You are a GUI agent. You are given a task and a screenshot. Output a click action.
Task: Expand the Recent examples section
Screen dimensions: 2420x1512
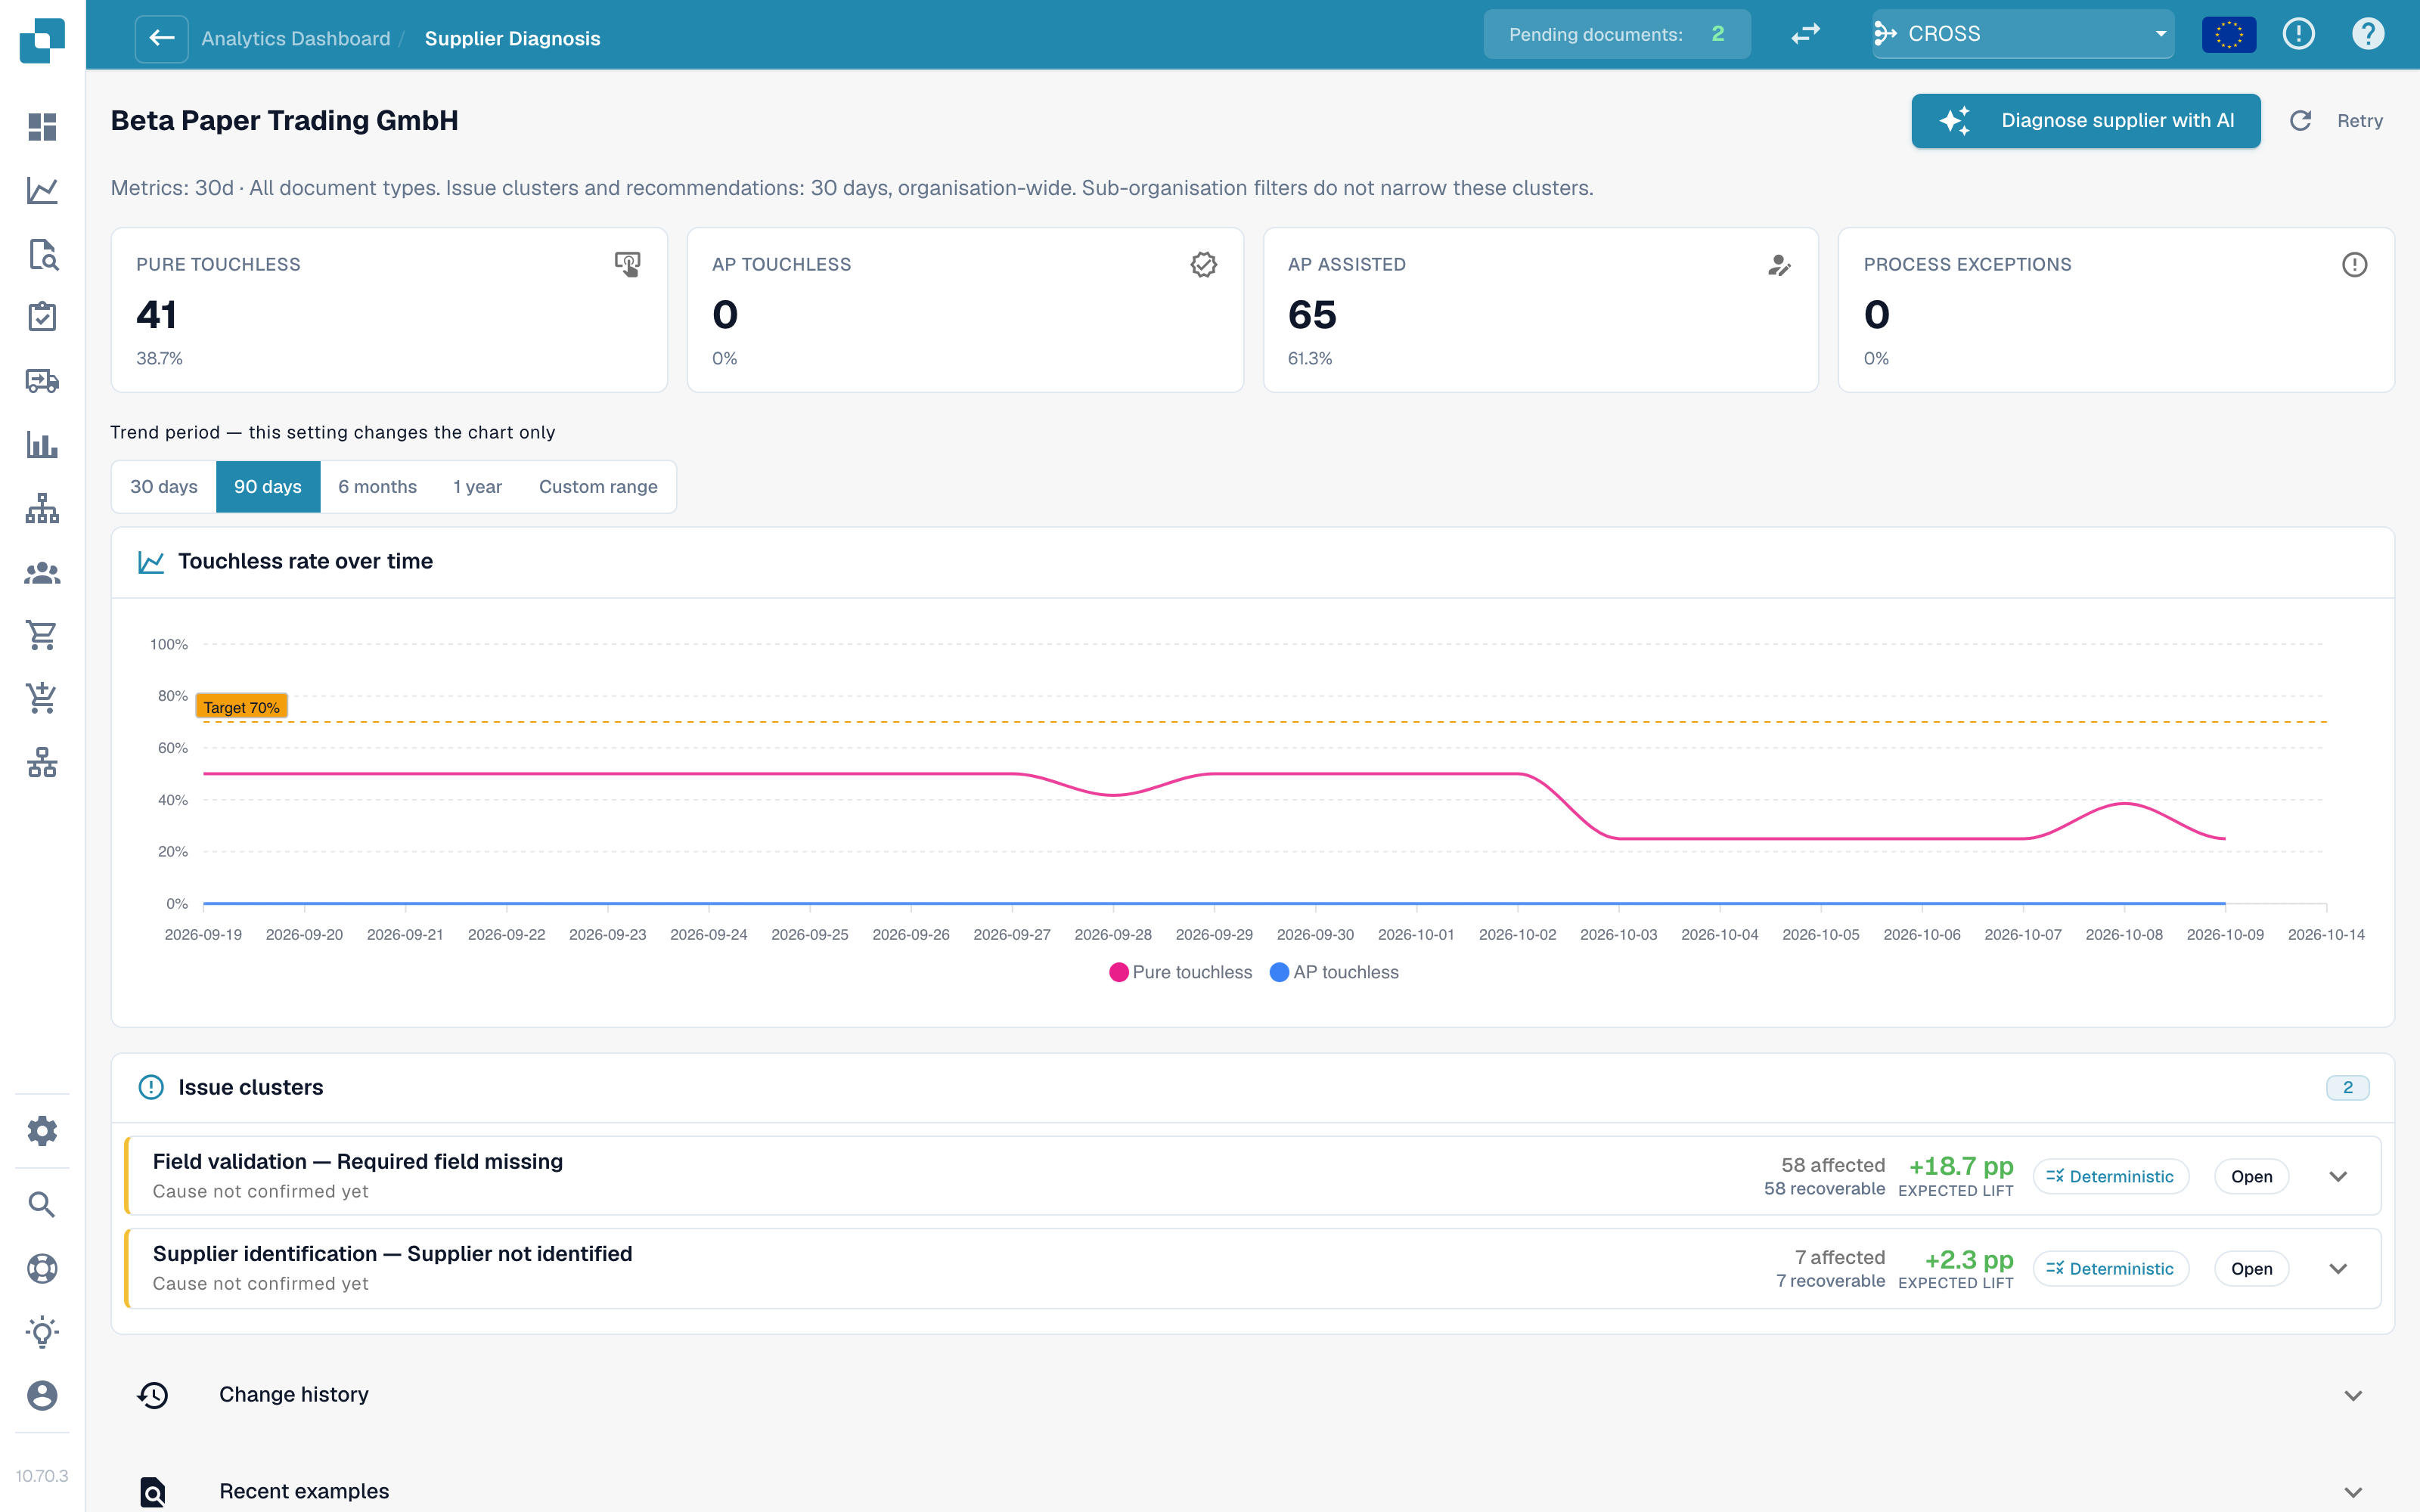[2354, 1491]
